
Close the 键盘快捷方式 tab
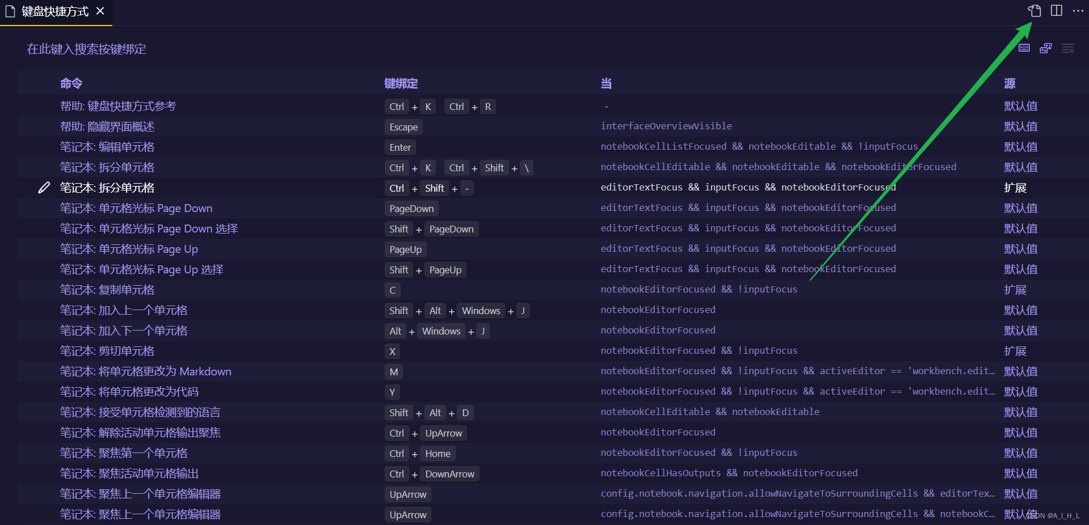100,11
